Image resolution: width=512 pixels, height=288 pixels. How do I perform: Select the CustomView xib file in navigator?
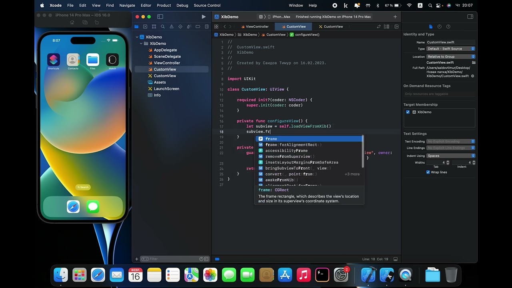165,76
